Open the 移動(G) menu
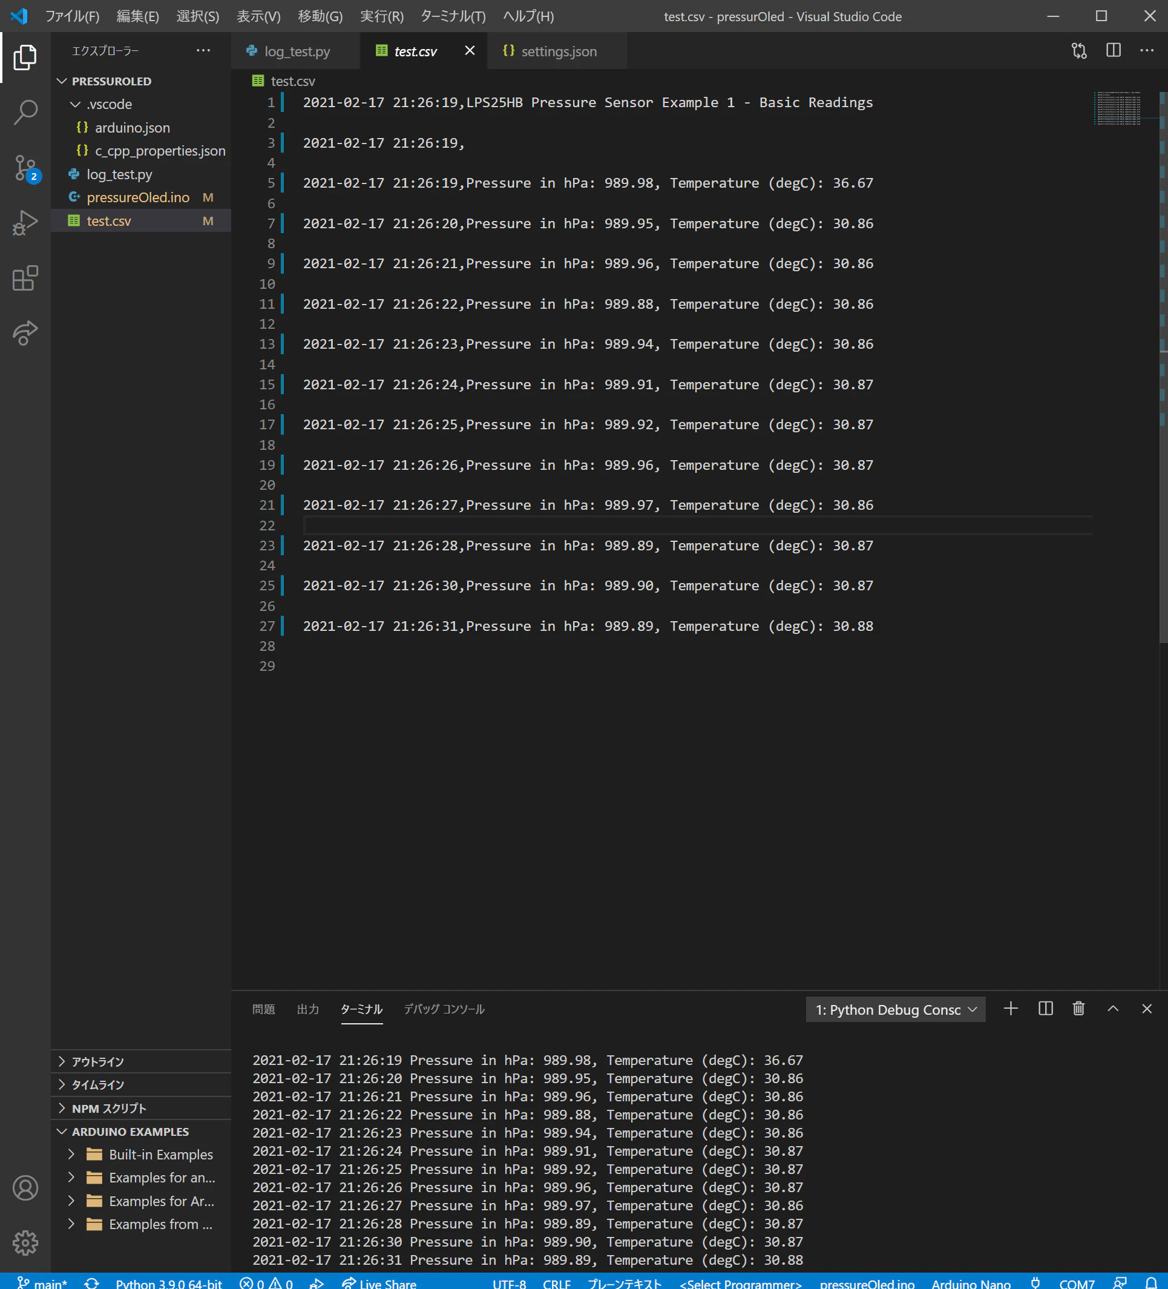Screen dimensions: 1168x1289 [x=320, y=16]
